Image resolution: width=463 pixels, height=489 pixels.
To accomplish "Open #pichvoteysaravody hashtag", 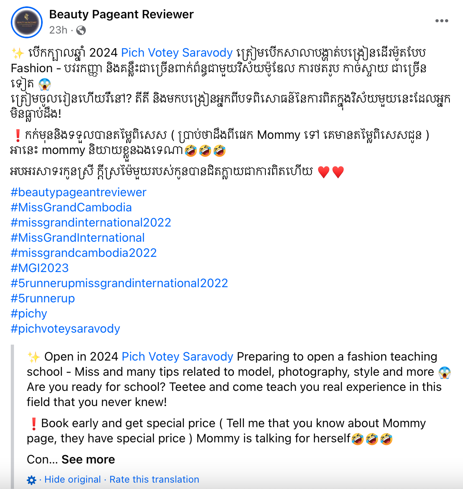I will [x=65, y=329].
